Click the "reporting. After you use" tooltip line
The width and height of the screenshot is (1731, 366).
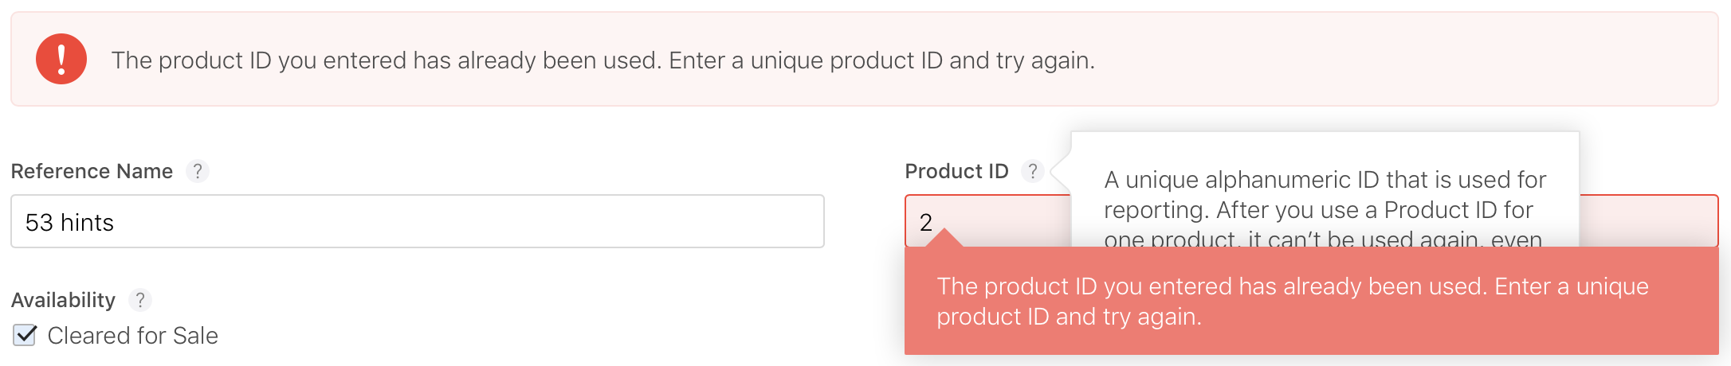1317,210
